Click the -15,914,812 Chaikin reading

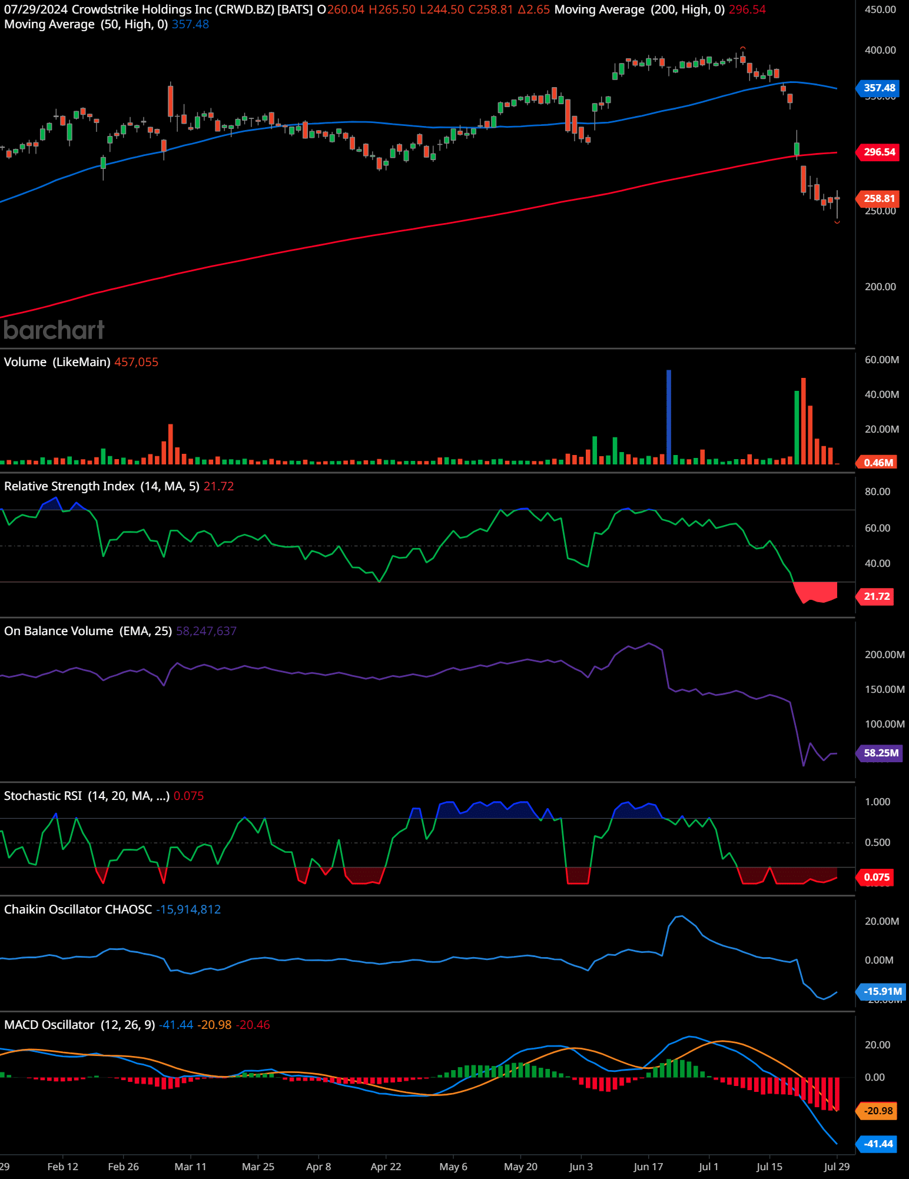188,909
